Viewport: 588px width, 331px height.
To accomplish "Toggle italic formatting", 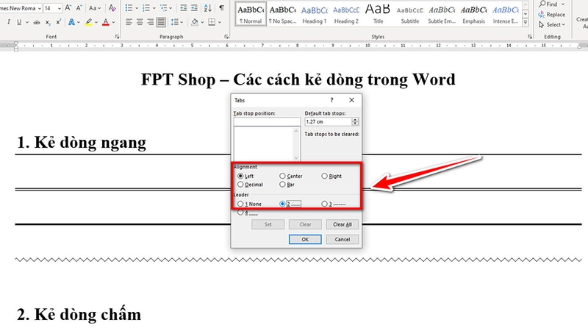I will pyautogui.click(x=9, y=23).
